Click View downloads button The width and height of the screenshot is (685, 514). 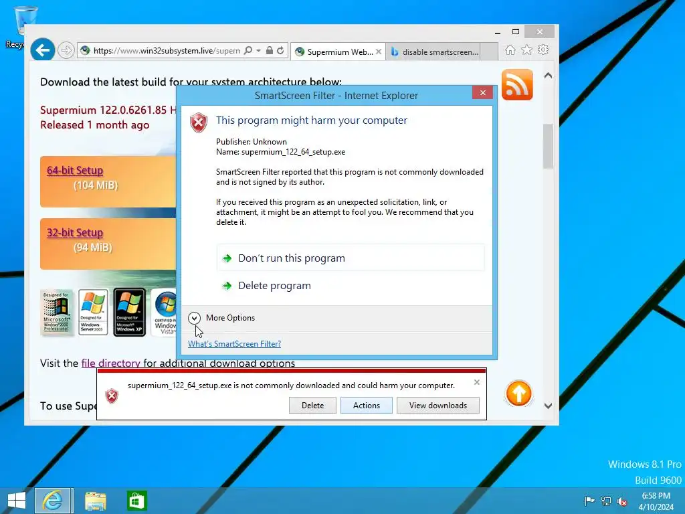[437, 405]
